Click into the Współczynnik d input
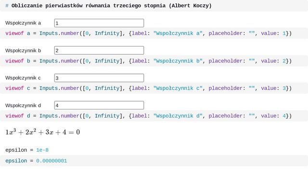 [x=99, y=105]
